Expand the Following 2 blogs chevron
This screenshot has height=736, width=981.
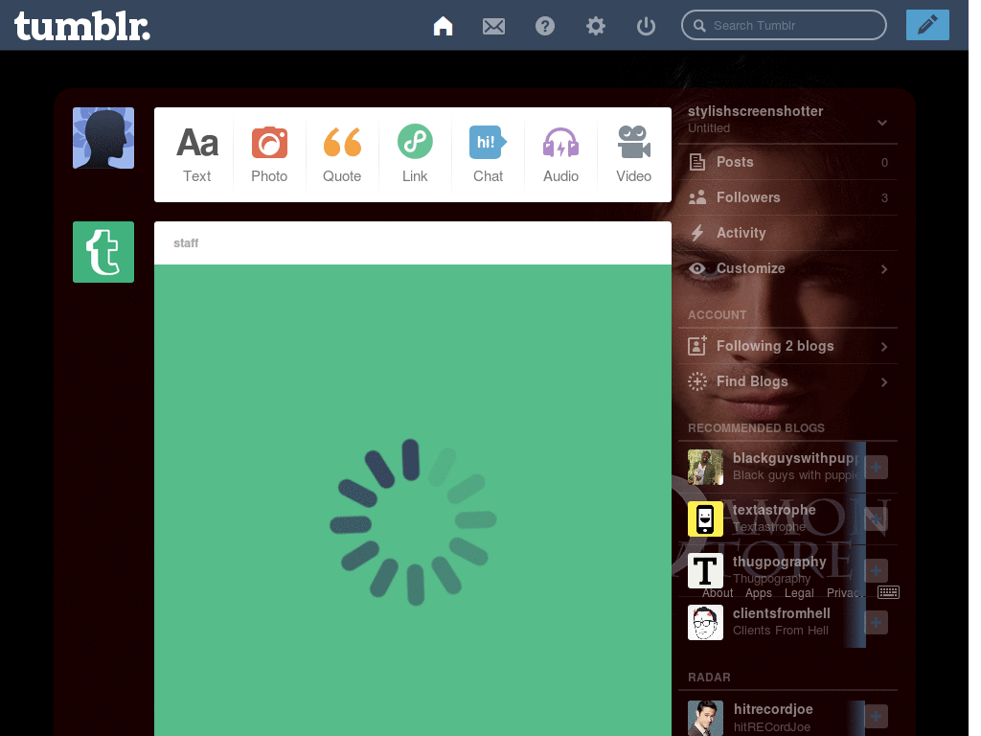(x=884, y=347)
